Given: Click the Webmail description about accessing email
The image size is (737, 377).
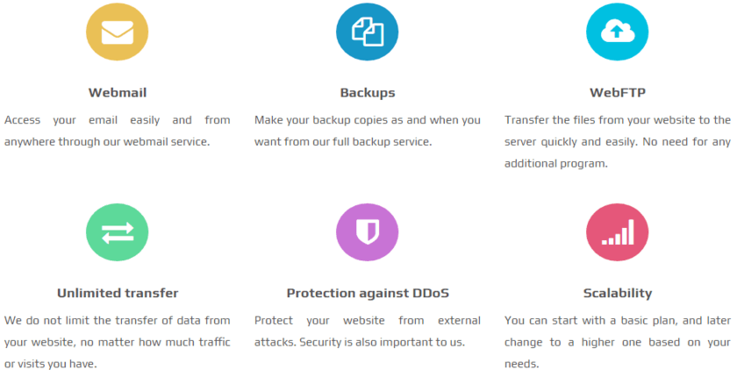Looking at the screenshot, I should (x=118, y=131).
